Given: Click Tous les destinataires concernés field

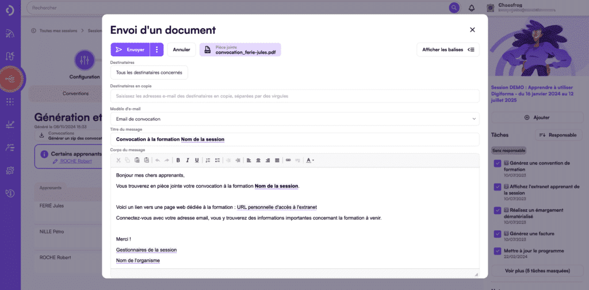Looking at the screenshot, I should (x=149, y=72).
